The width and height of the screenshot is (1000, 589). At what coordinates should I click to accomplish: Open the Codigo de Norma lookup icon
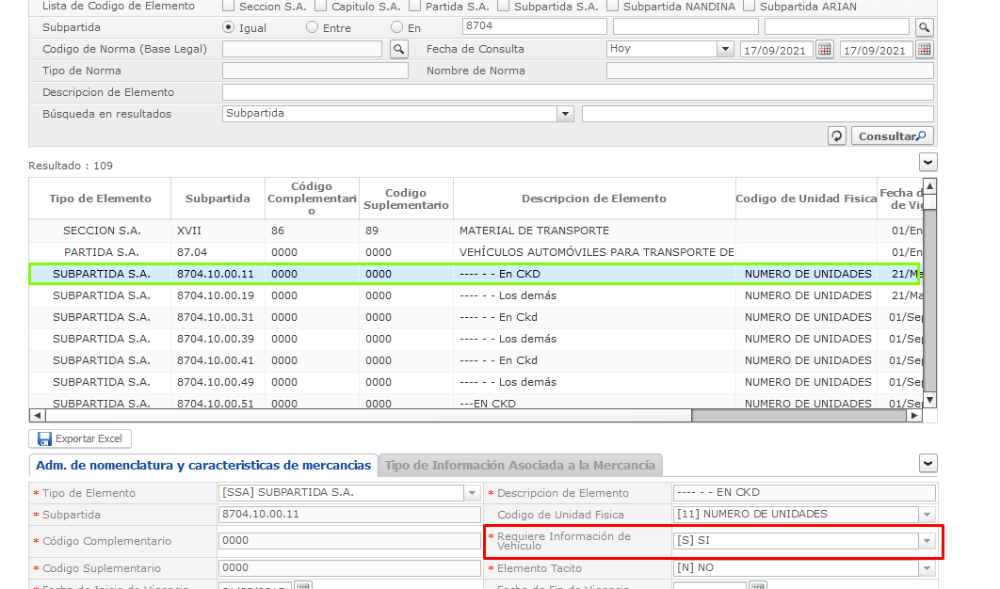(x=398, y=49)
